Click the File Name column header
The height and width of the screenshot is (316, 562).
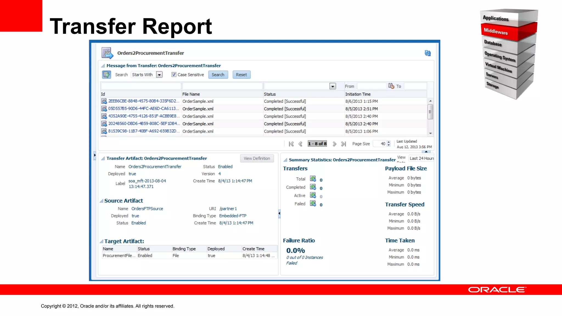coord(222,94)
